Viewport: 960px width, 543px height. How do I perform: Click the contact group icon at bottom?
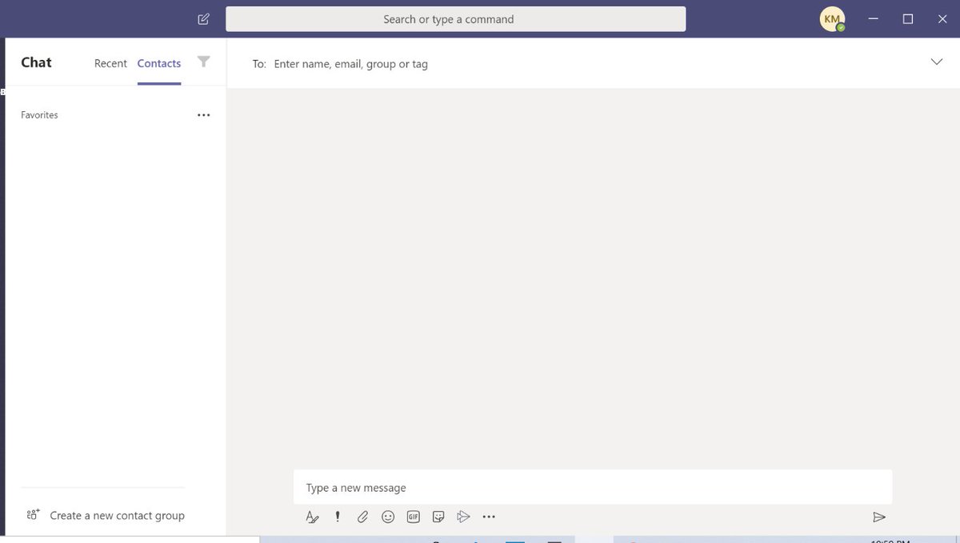(33, 515)
